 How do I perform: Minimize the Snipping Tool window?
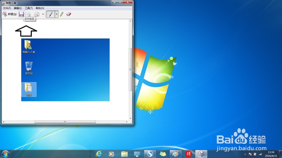(x=114, y=2)
